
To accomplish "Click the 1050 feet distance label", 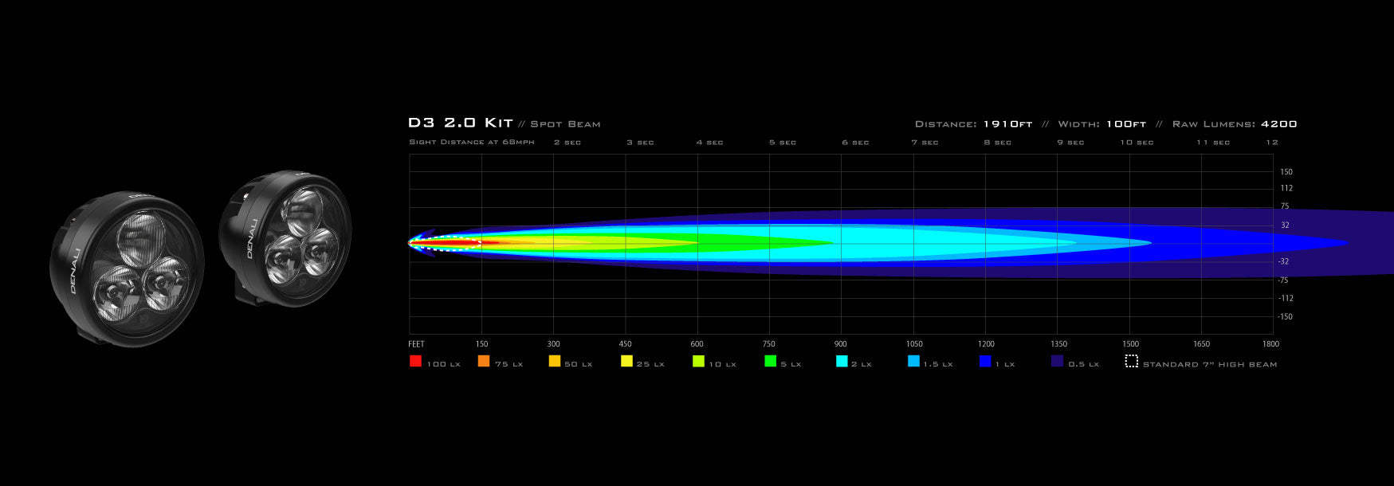I will coord(914,344).
